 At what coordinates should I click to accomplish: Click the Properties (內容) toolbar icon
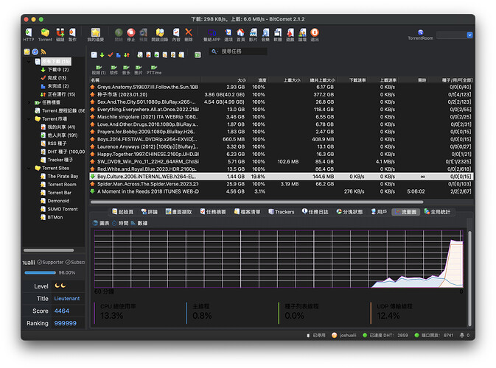[176, 35]
